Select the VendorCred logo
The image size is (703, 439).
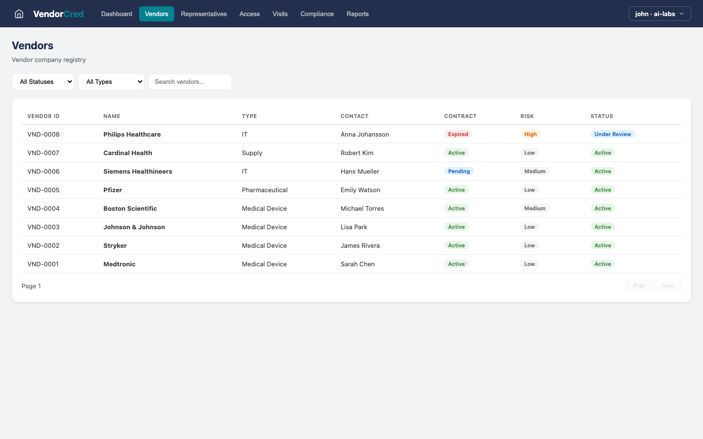[x=58, y=14]
